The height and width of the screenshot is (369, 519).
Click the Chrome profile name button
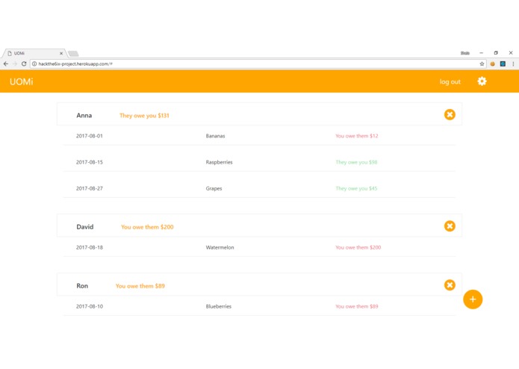tap(465, 53)
